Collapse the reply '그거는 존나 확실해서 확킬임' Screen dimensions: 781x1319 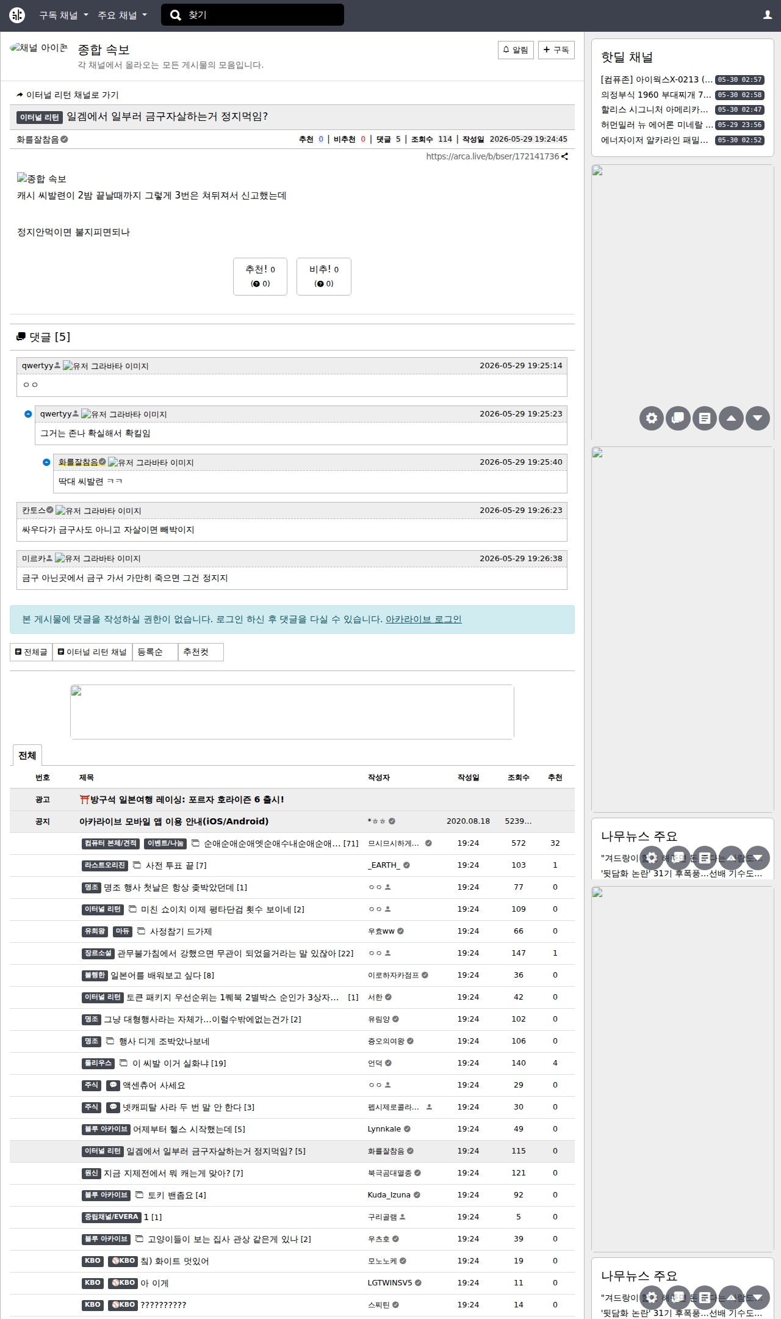click(x=28, y=414)
